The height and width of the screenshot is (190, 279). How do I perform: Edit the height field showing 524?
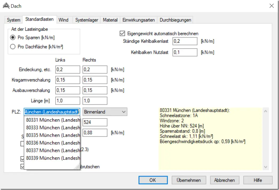point(95,122)
